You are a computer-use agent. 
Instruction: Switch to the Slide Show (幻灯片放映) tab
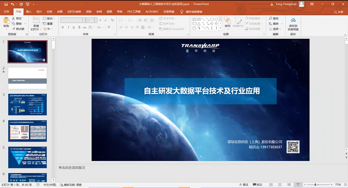click(74, 11)
